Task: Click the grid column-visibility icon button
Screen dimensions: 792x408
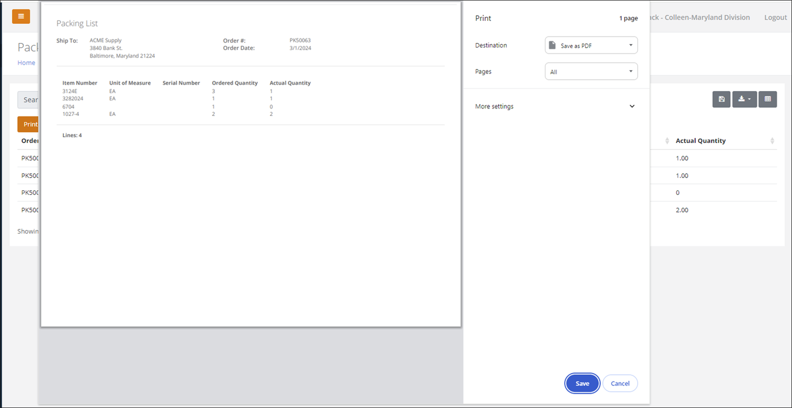Action: [x=768, y=99]
